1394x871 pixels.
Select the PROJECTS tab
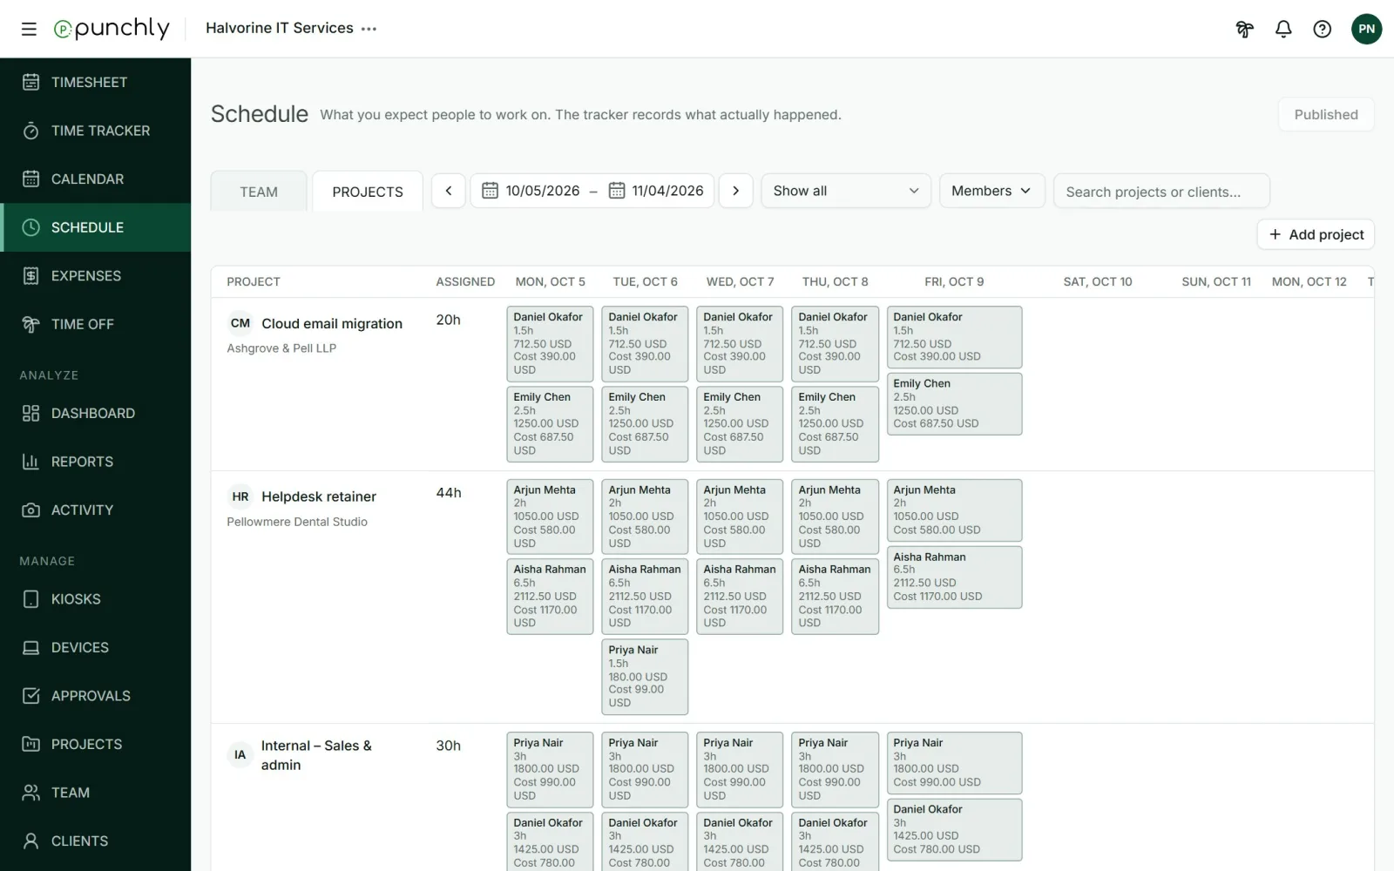click(368, 192)
